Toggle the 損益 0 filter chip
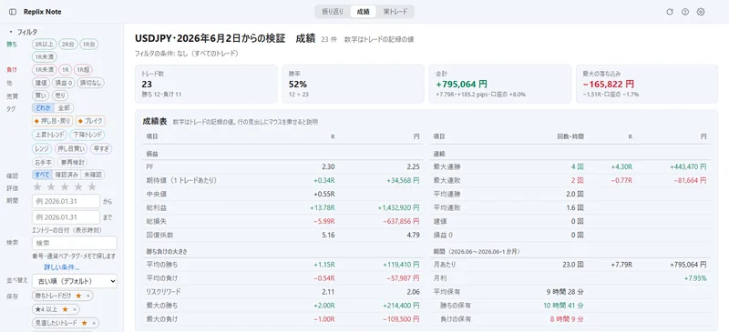Image resolution: width=729 pixels, height=332 pixels. click(63, 83)
